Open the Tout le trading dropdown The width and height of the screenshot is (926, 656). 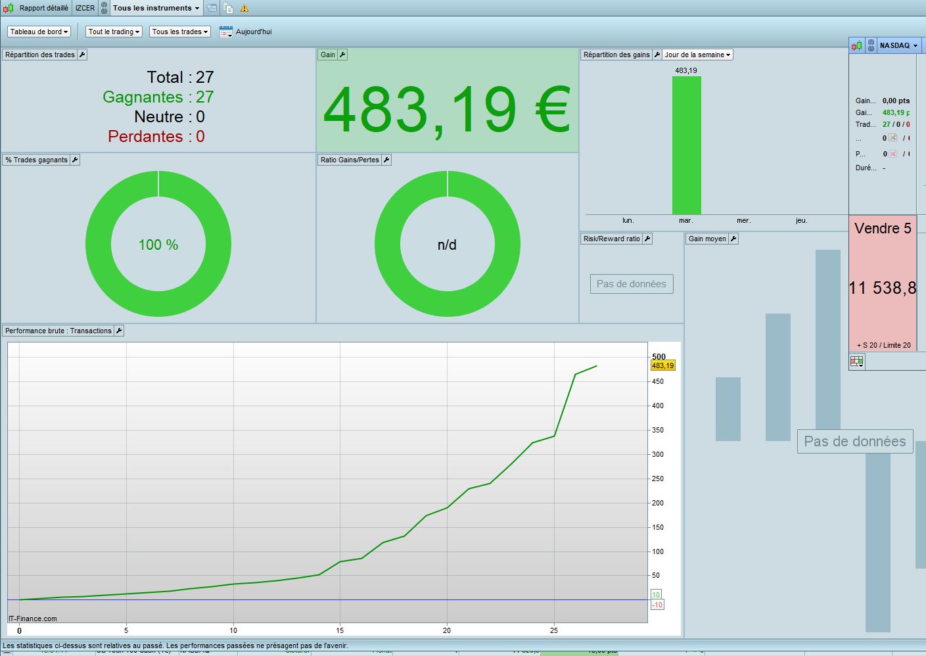click(114, 32)
